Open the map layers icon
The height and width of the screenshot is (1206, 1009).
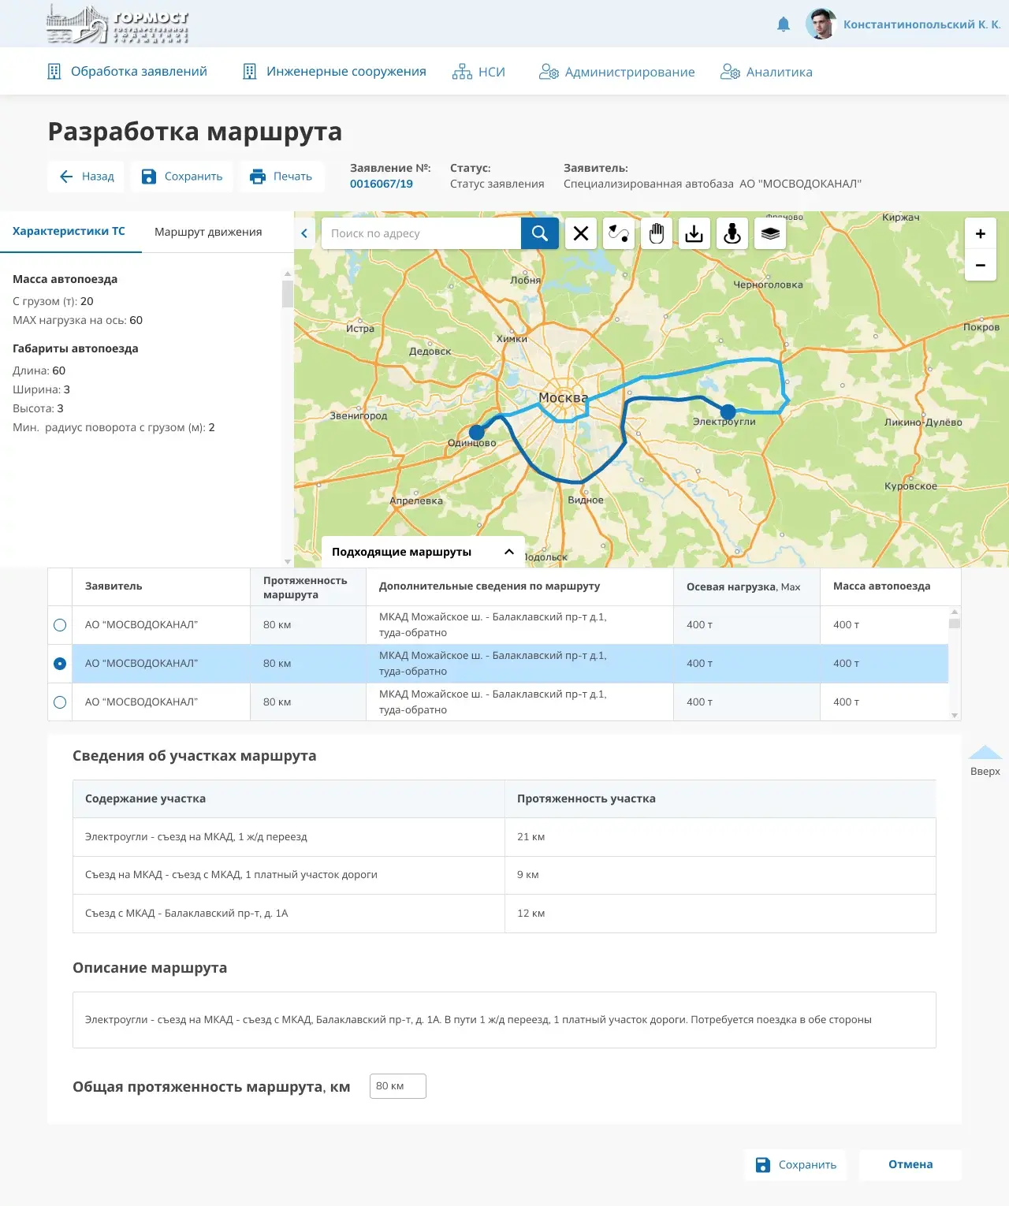[770, 233]
